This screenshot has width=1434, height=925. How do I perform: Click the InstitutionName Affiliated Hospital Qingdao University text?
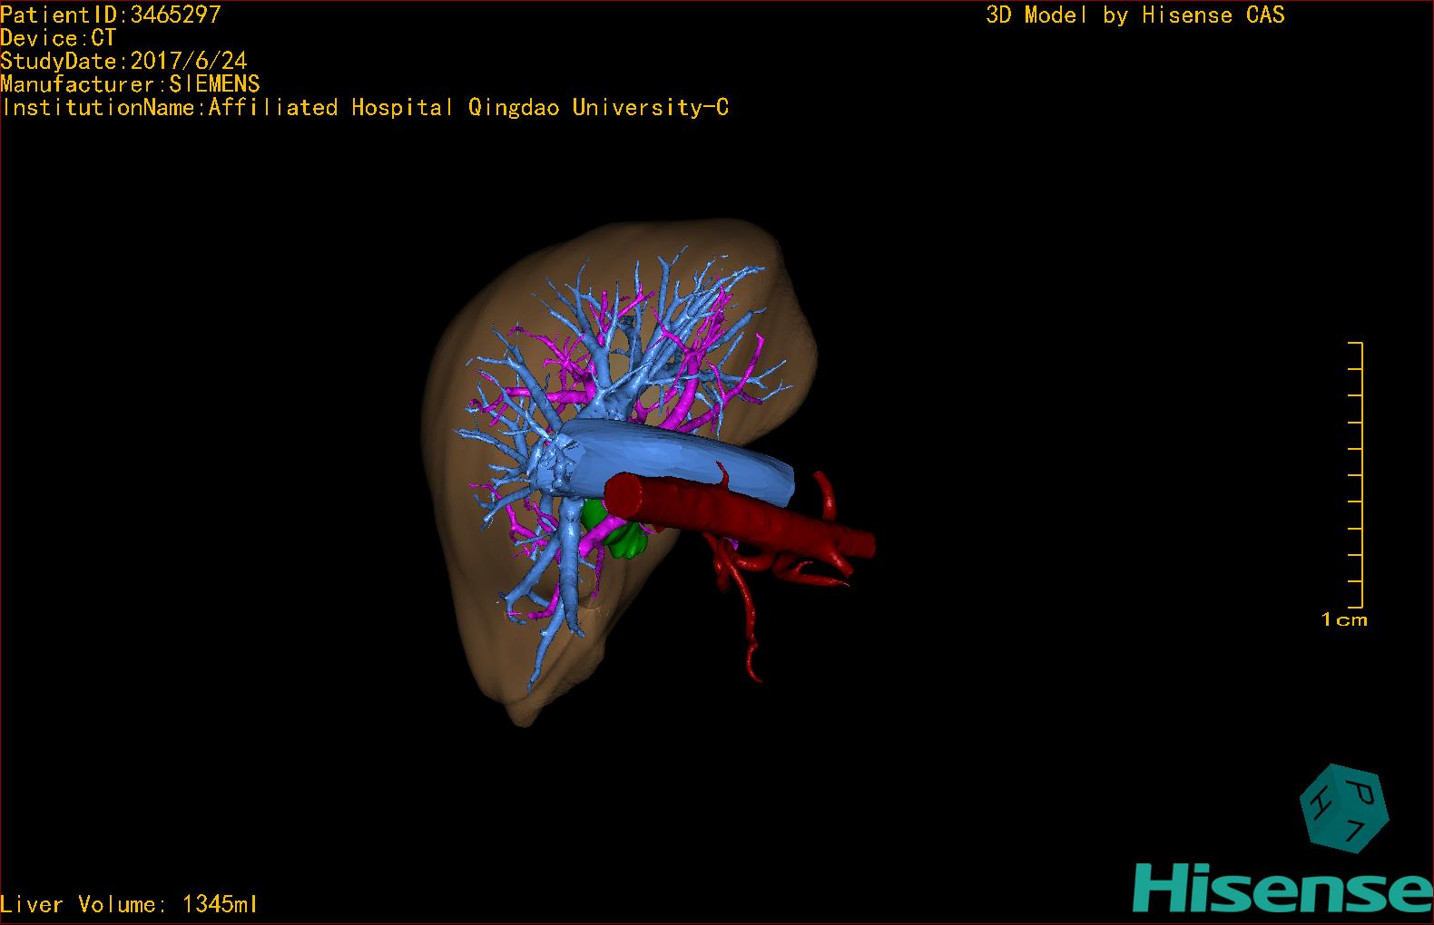[365, 108]
